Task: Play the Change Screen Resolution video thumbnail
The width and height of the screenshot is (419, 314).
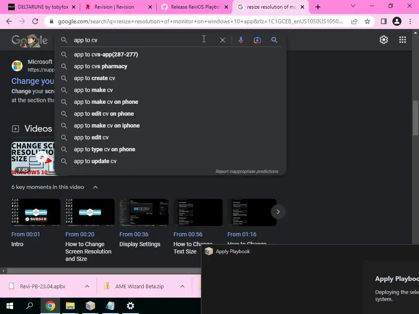Action: click(x=33, y=159)
